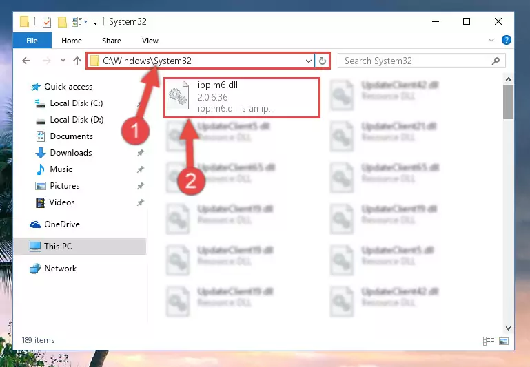
Task: Click the folder icon in title bar
Action: coord(24,21)
